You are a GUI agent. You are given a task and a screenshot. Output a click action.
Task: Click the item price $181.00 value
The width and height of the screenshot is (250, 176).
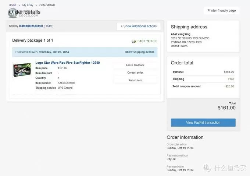pos(63,68)
